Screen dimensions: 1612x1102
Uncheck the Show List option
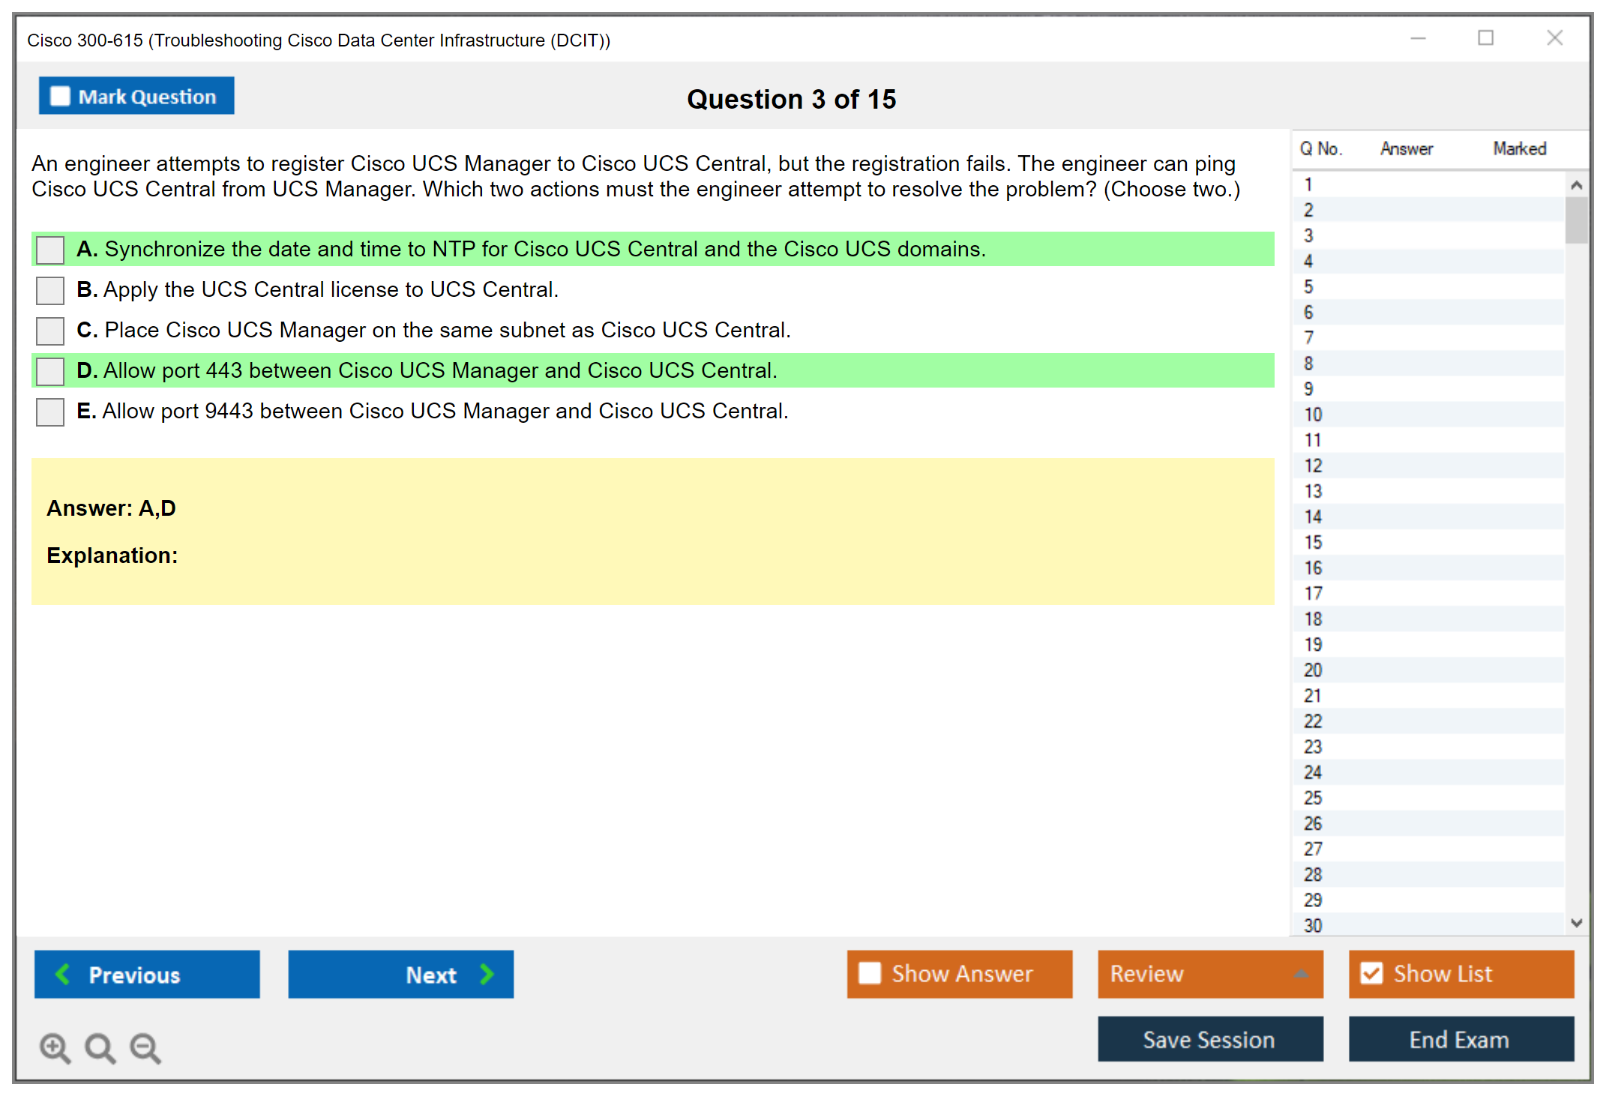click(x=1371, y=974)
